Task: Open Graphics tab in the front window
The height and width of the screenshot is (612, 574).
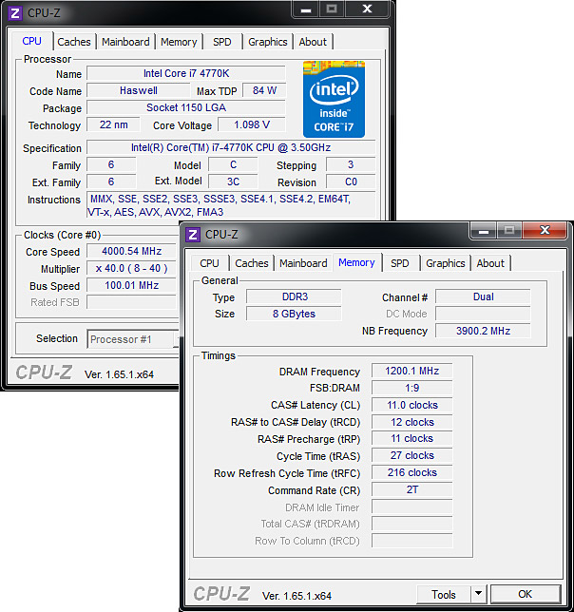Action: click(446, 263)
